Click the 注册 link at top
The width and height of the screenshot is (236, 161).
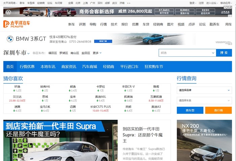(201, 3)
